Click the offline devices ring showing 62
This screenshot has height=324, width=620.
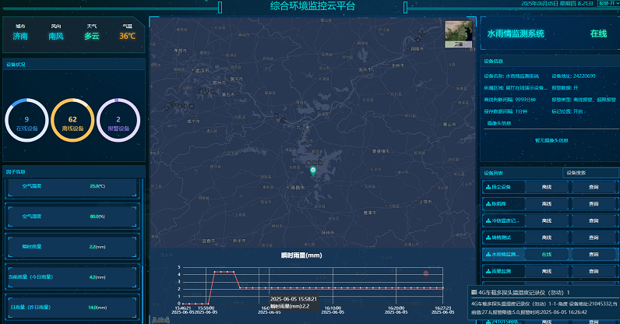(72, 123)
